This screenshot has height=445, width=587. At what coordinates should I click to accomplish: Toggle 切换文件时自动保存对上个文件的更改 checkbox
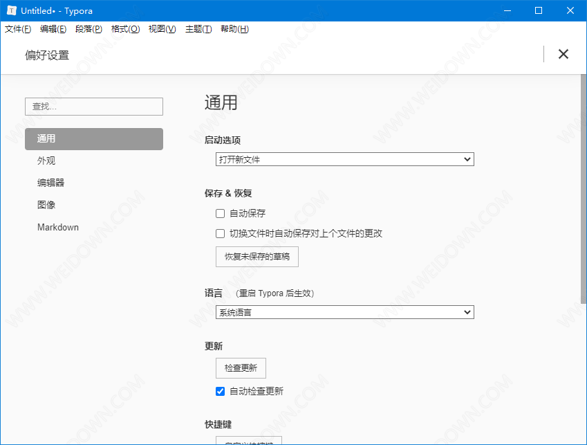click(x=220, y=234)
